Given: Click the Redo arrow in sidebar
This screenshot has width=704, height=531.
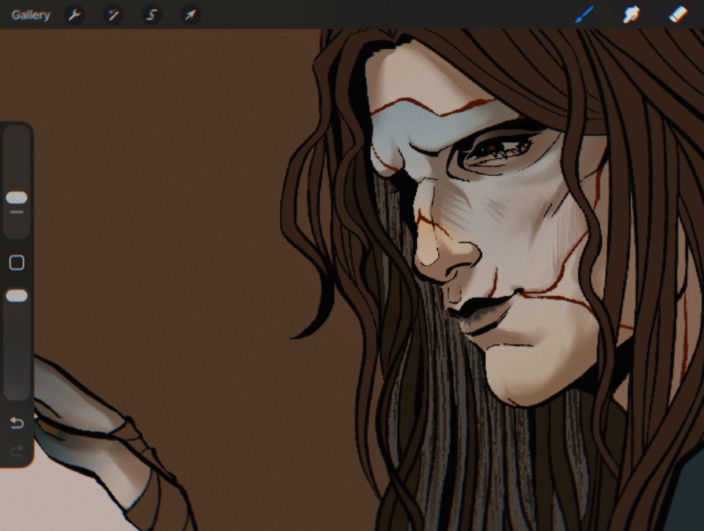Looking at the screenshot, I should pos(17,450).
